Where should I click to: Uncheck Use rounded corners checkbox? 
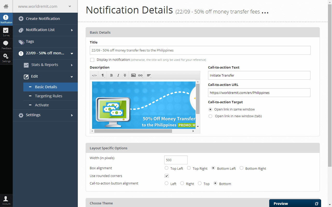click(167, 176)
